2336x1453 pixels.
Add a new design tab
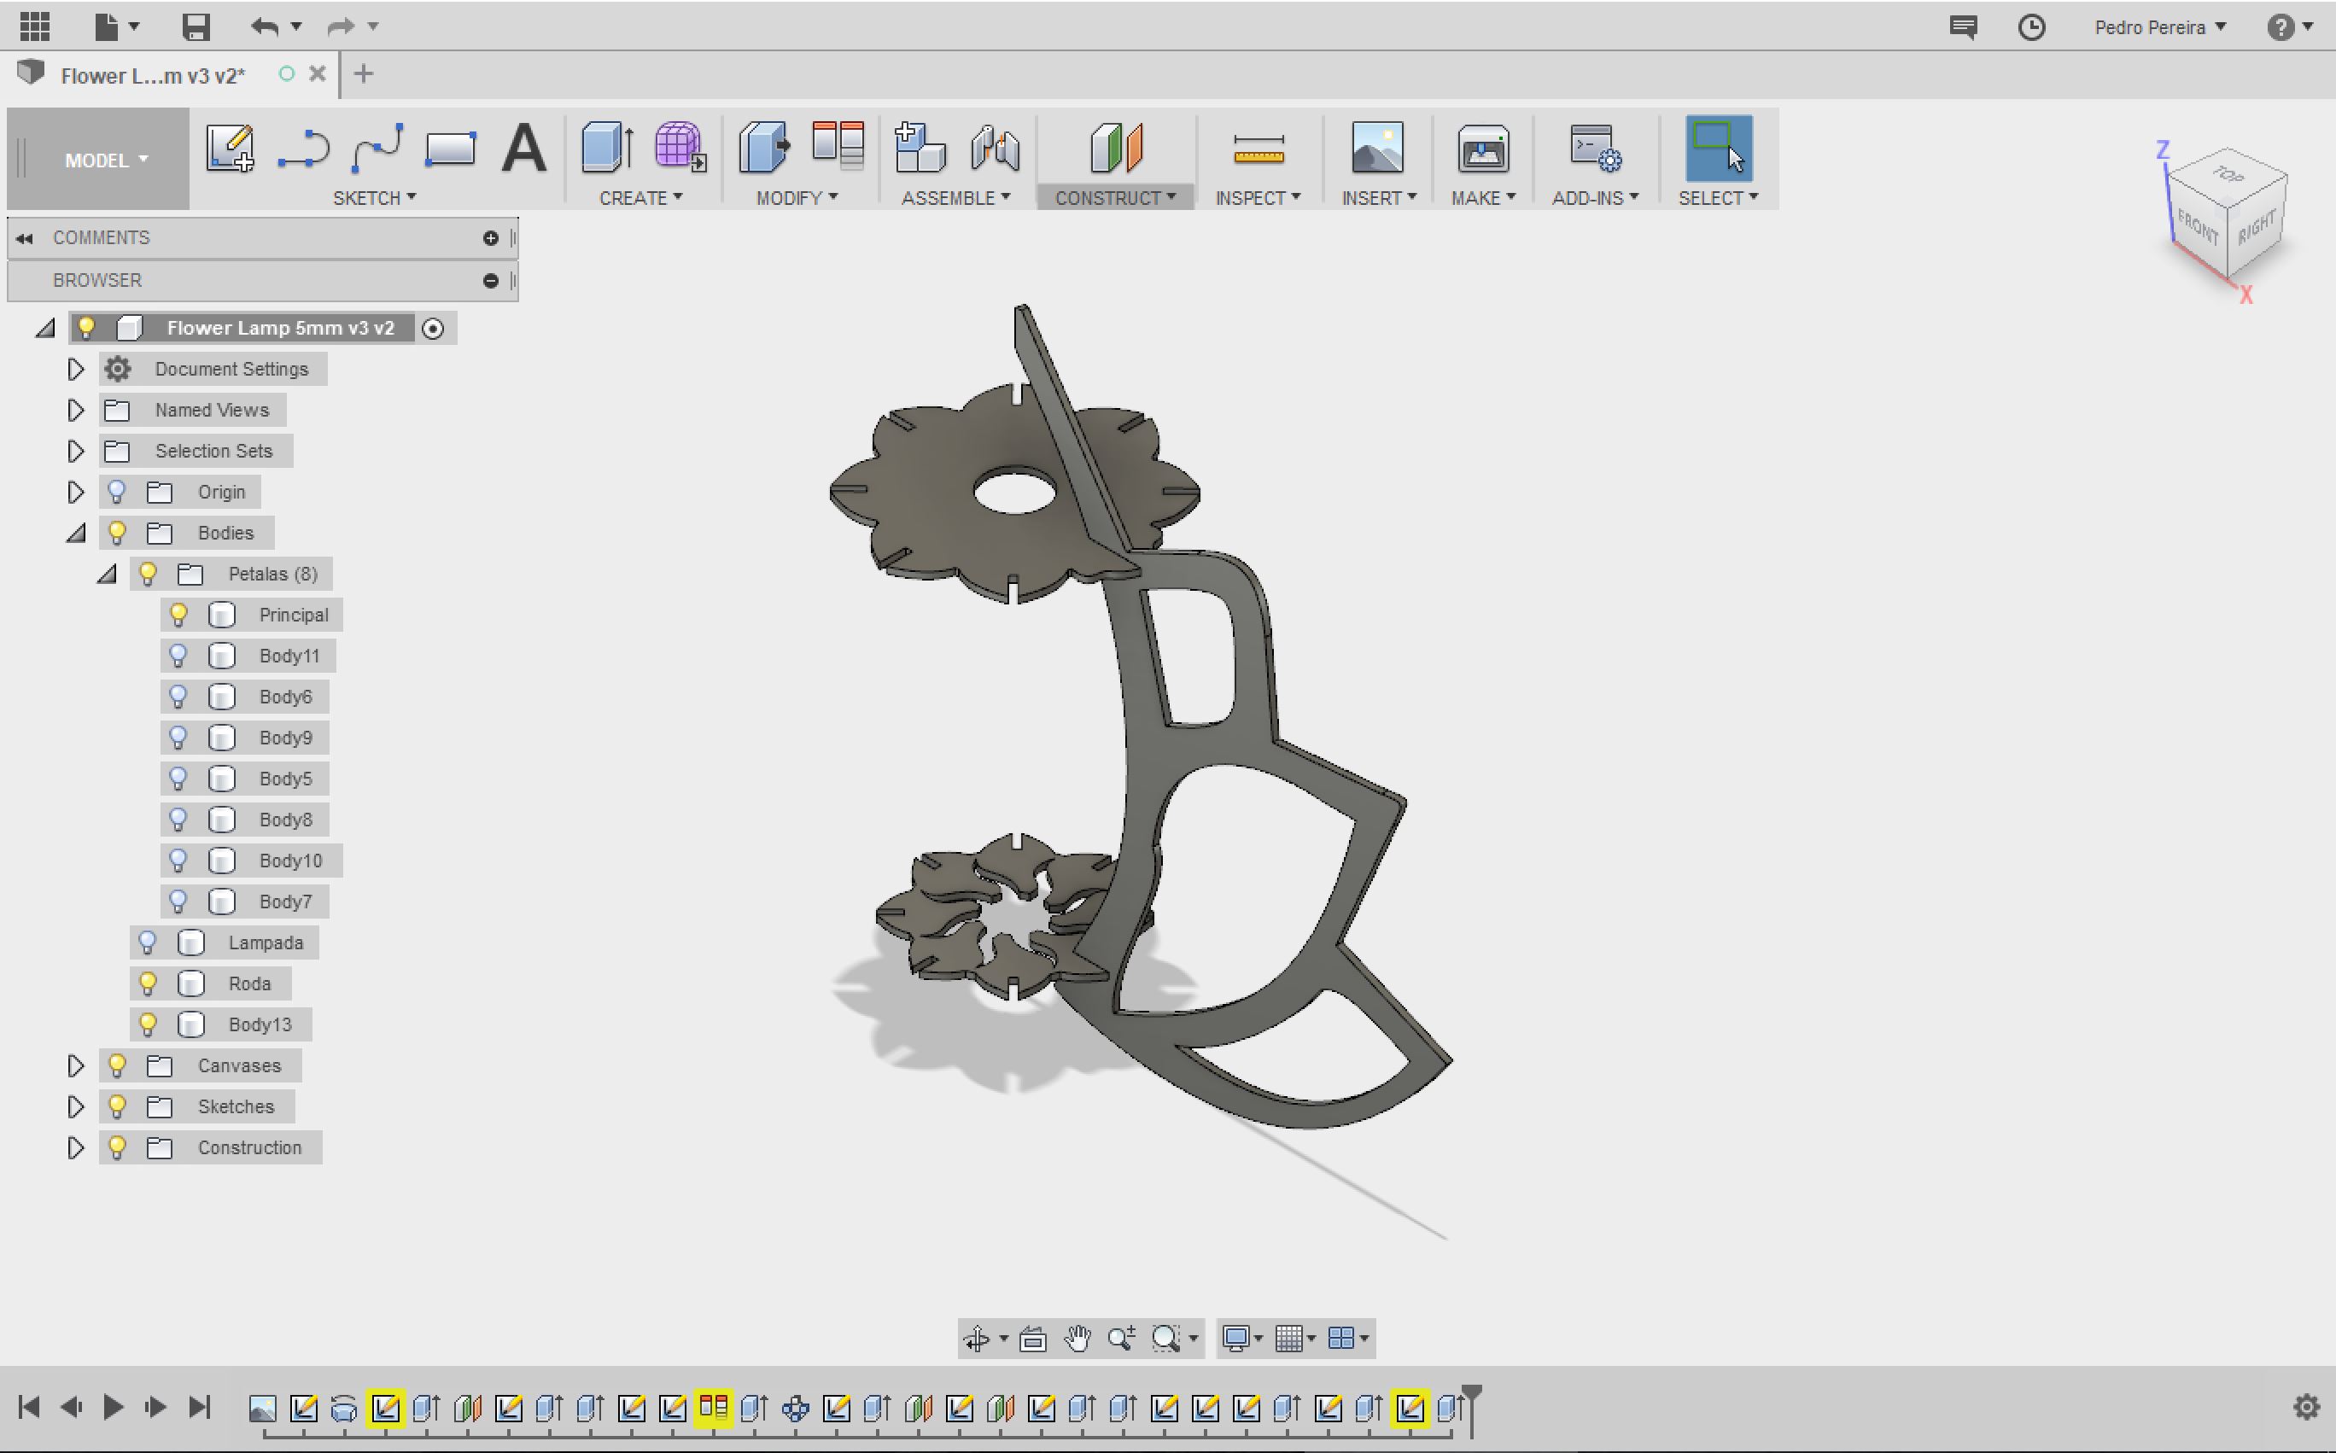coord(363,74)
